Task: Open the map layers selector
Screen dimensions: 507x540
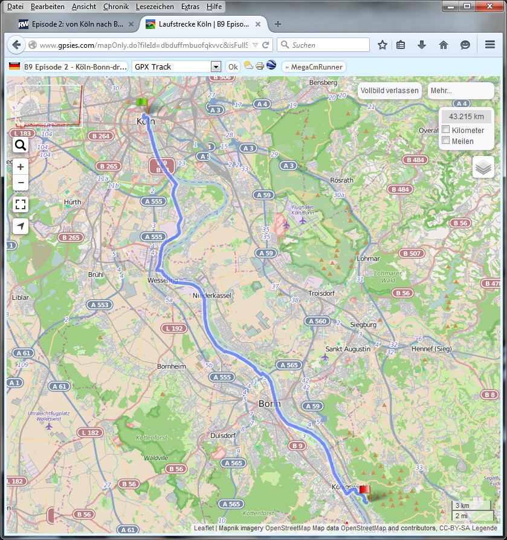Action: 483,168
